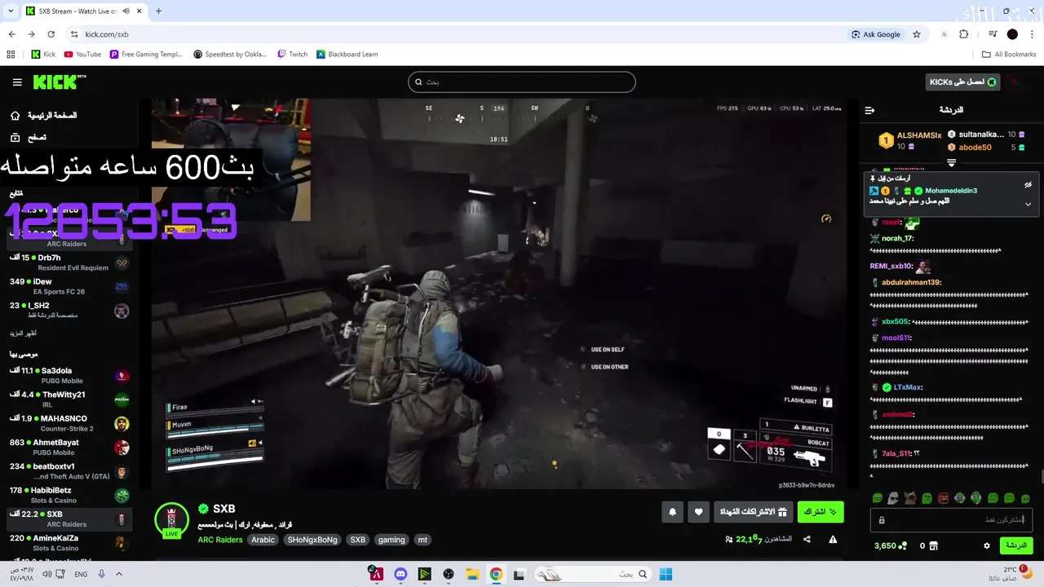Open sidebar channel Drb7h

pos(69,263)
